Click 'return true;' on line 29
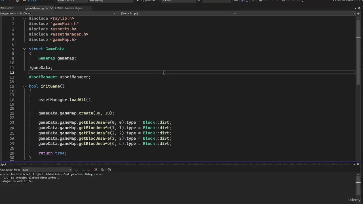Image resolution: width=363 pixels, height=204 pixels. click(52, 153)
